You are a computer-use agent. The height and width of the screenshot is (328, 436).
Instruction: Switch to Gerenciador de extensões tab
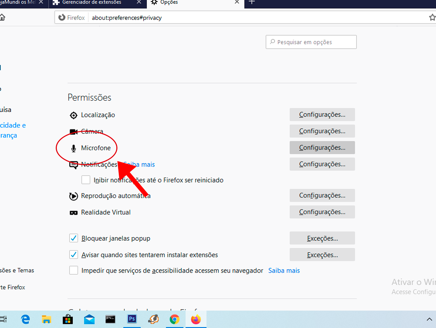tap(92, 2)
